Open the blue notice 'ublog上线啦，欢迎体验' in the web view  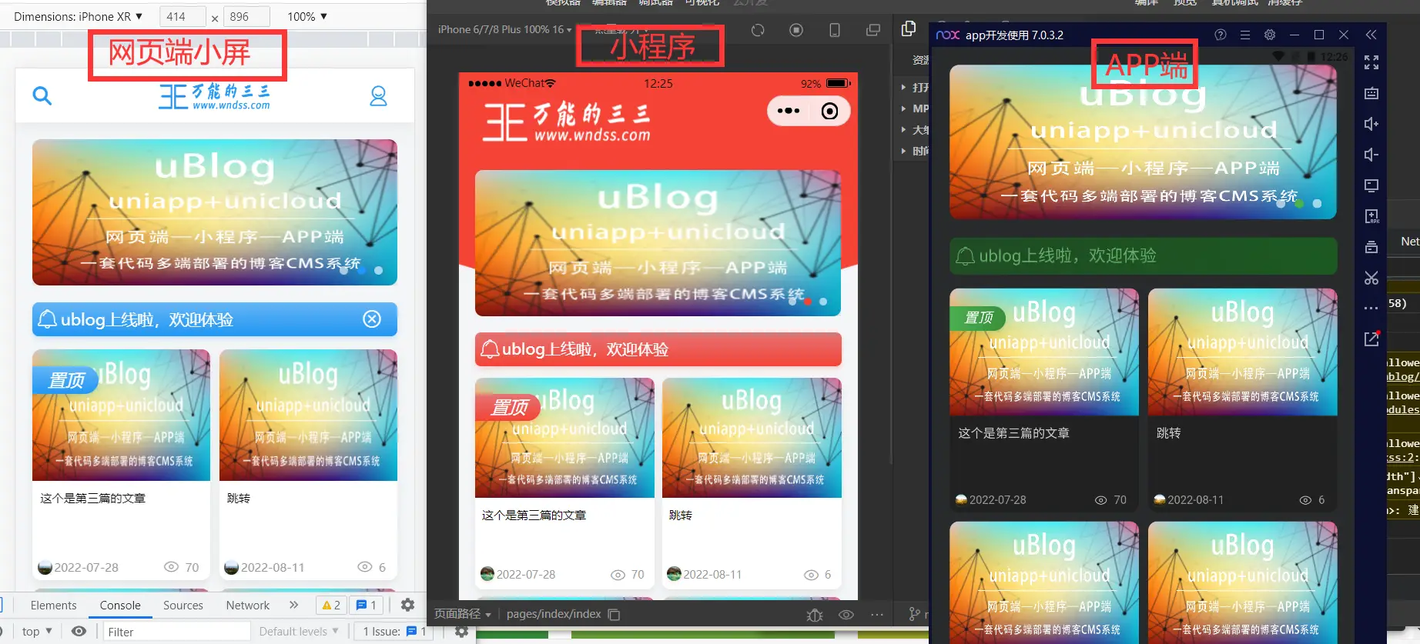click(215, 319)
